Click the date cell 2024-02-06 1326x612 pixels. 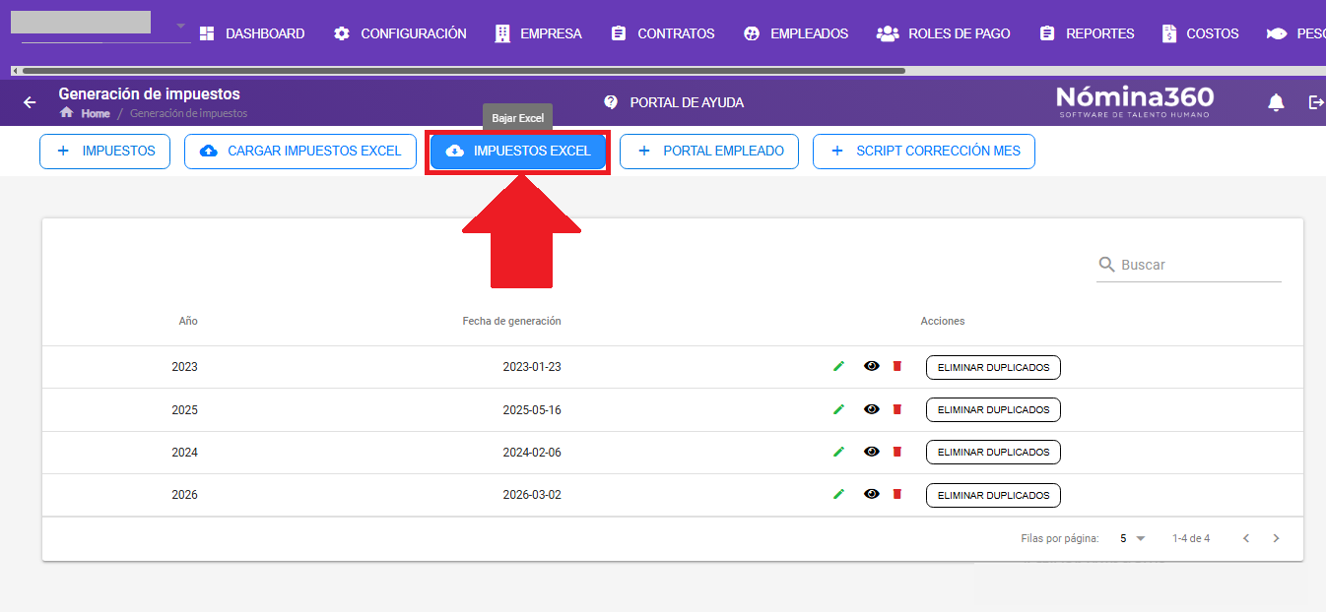[x=532, y=453]
